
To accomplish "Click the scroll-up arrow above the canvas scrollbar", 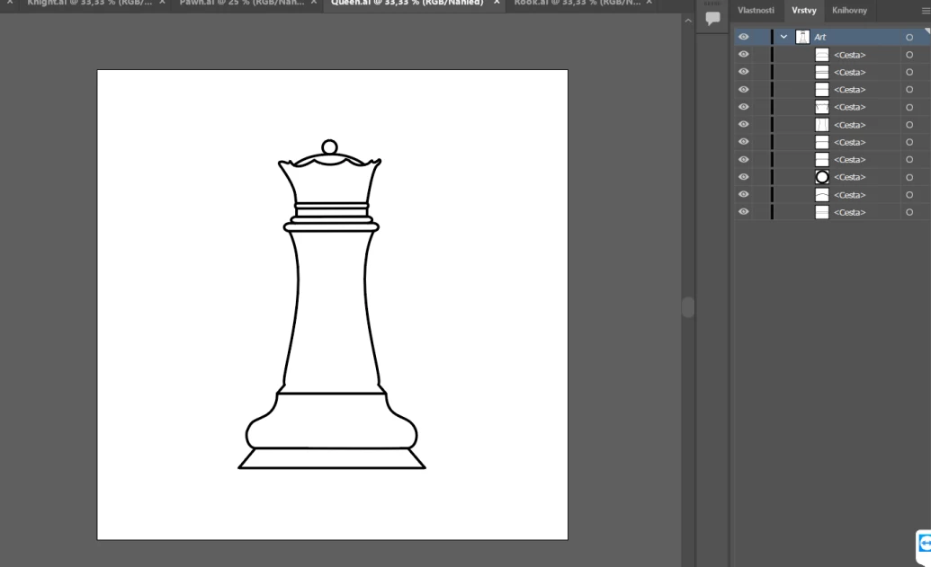I will coord(687,21).
